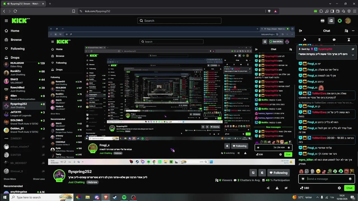358x201 pixels.
Task: Open RoniiiZz channel in sidebar
Action: pos(24,73)
